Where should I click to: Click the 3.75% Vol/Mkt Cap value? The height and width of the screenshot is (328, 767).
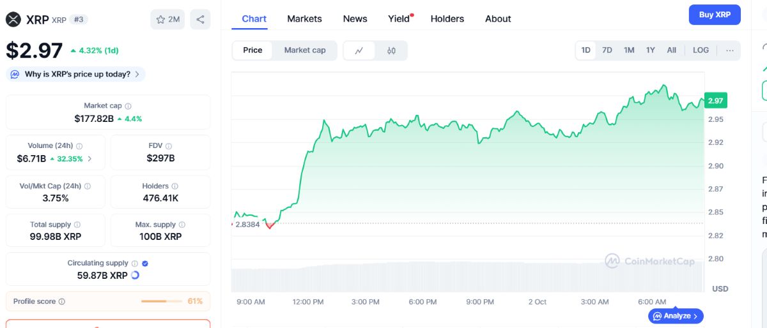coord(54,198)
